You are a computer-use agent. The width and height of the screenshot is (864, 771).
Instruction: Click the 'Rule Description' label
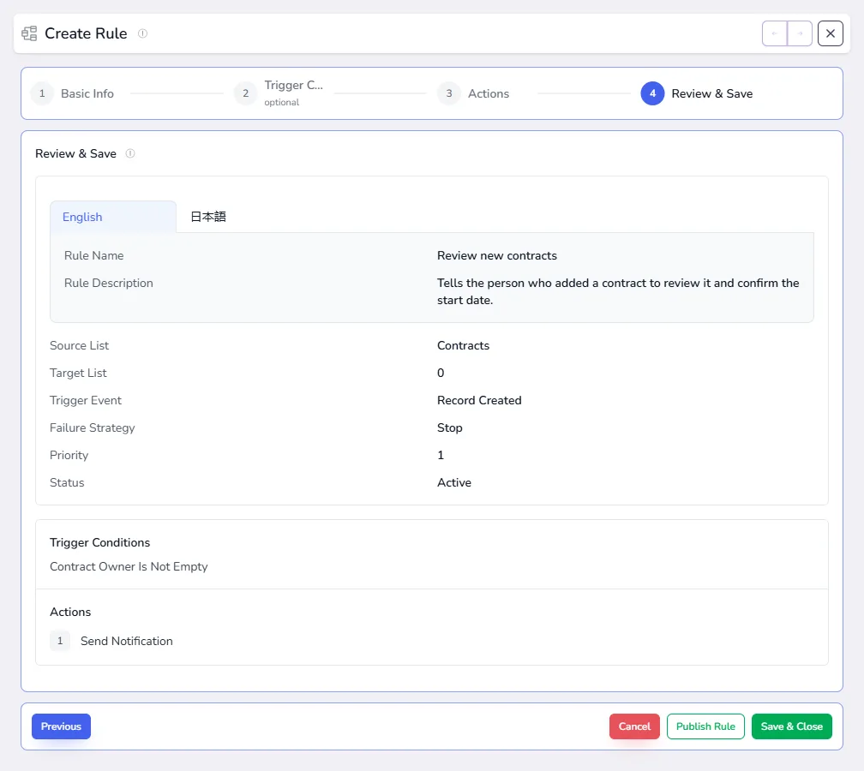point(109,283)
